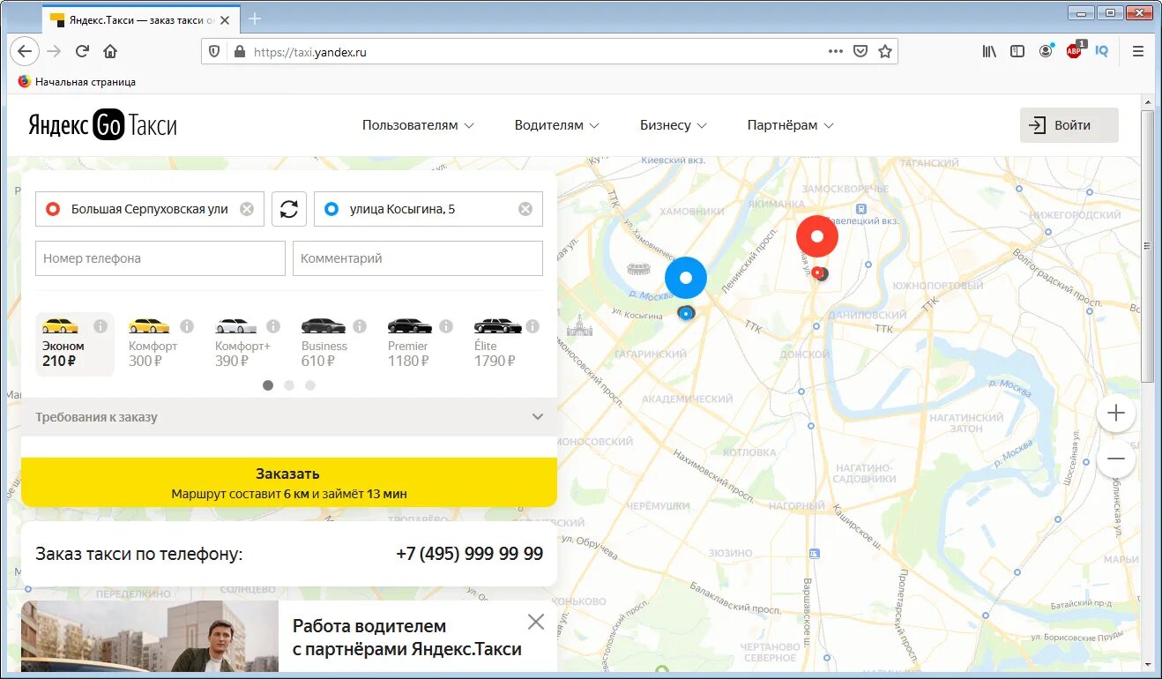Show info for Эконом tariff

pos(101,326)
